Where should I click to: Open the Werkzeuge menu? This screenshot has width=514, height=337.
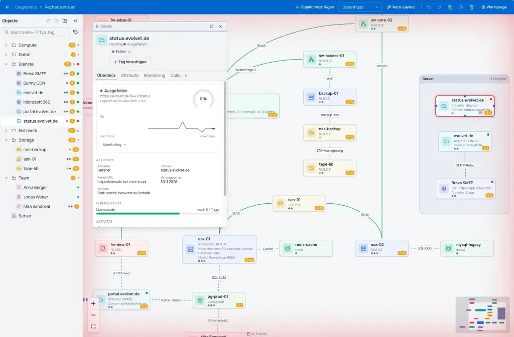point(494,7)
